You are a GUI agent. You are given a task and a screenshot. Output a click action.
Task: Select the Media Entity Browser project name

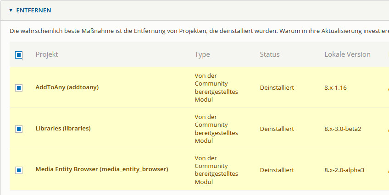pyautogui.click(x=102, y=169)
